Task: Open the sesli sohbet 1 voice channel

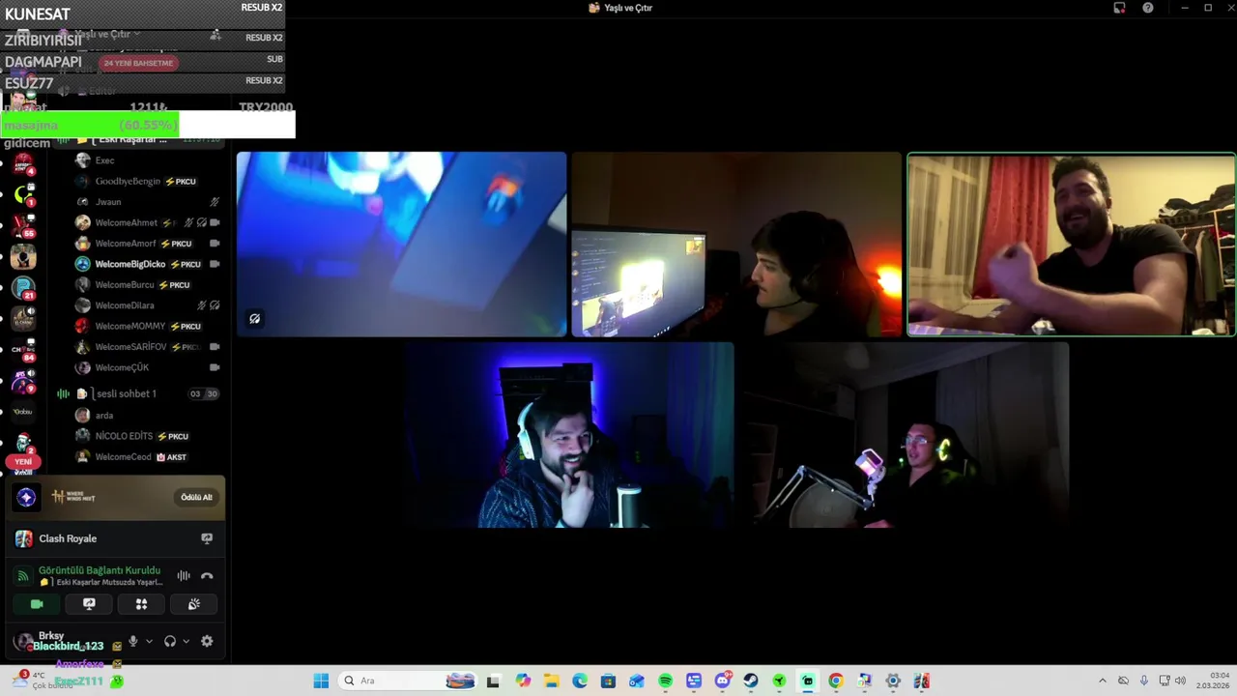Action: click(137, 393)
